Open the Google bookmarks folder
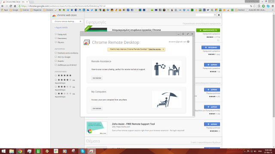The image size is (275, 154). coord(14,10)
